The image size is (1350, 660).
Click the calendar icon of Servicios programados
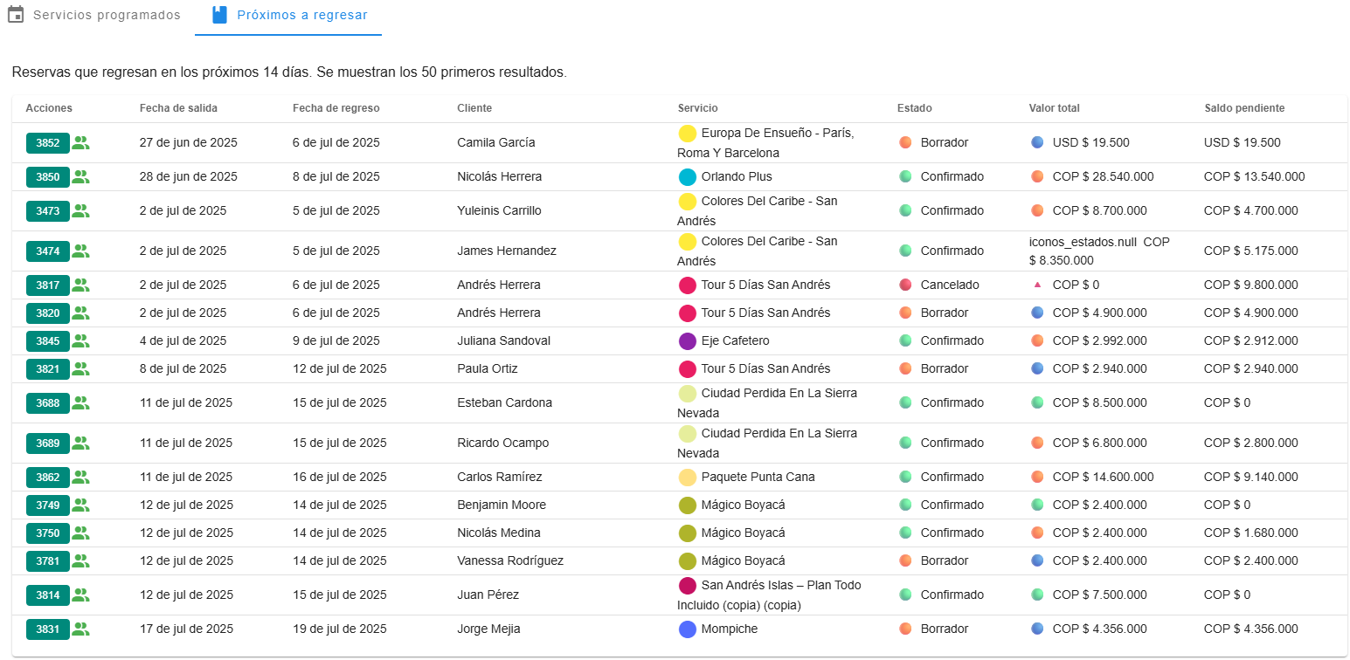(16, 15)
